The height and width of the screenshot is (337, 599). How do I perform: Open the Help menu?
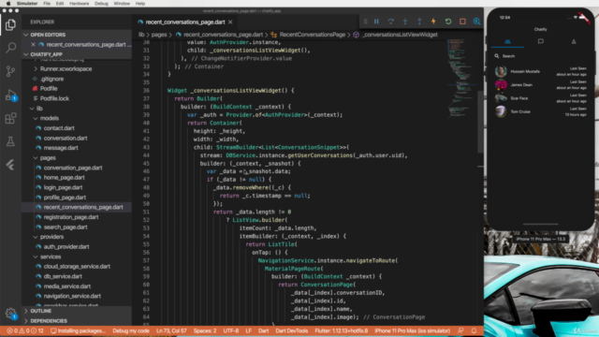pos(140,4)
